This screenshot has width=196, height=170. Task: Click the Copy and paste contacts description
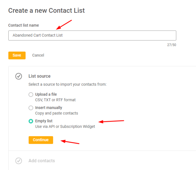point(57,113)
